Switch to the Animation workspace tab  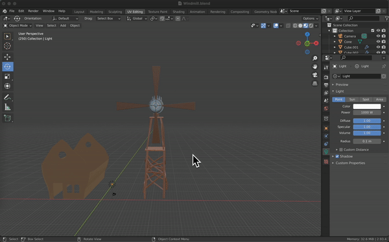coord(197,12)
